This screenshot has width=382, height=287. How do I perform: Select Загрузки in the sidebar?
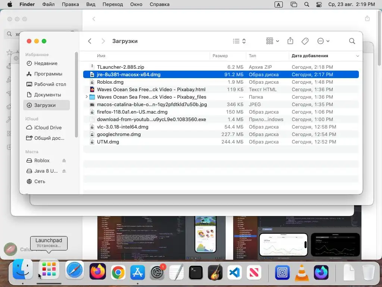[46, 105]
